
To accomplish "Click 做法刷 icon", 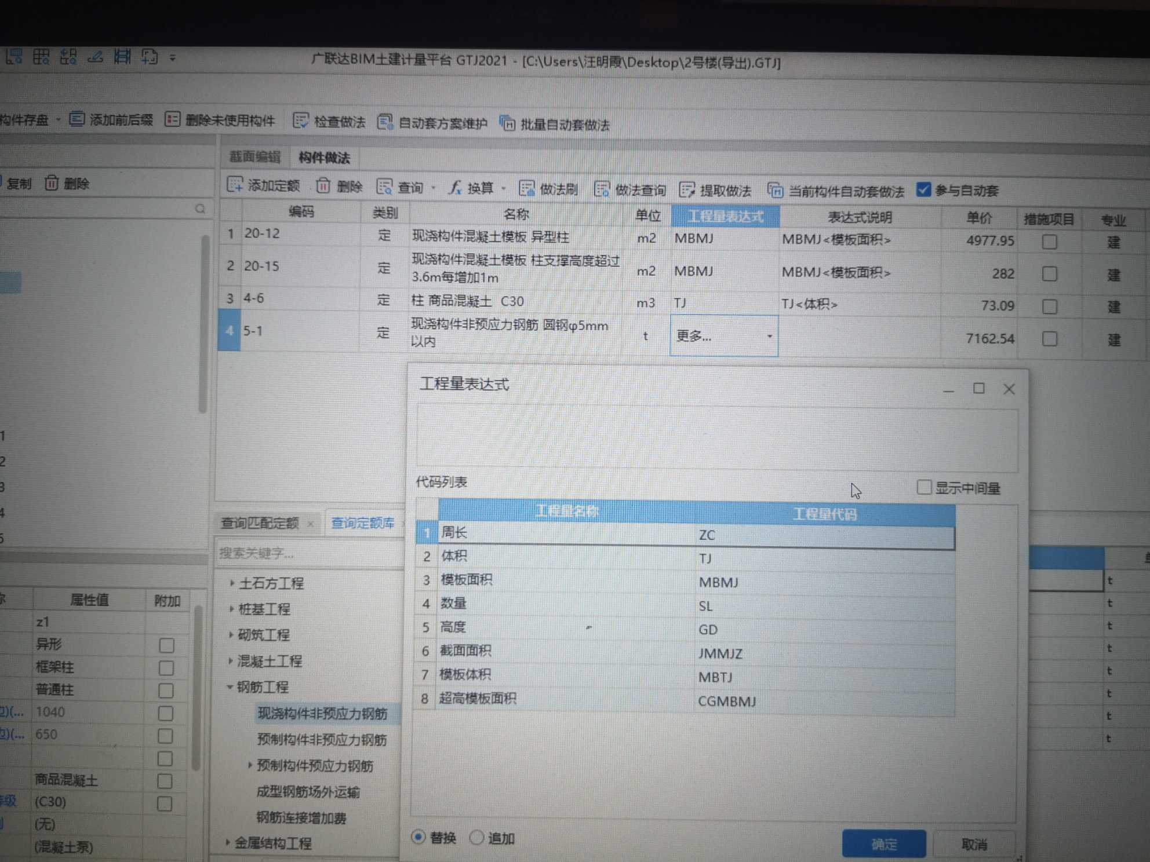I will (526, 188).
